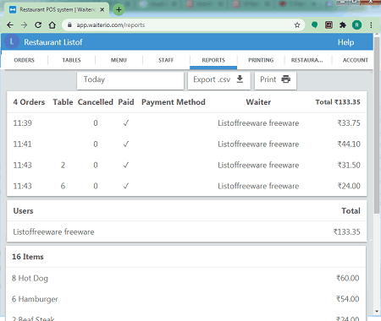Image resolution: width=381 pixels, height=321 pixels.
Task: Open the Chrome three-dot menu
Action: coord(371,25)
